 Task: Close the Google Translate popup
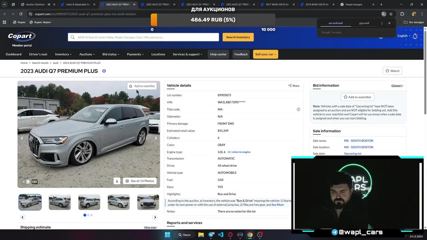[389, 23]
